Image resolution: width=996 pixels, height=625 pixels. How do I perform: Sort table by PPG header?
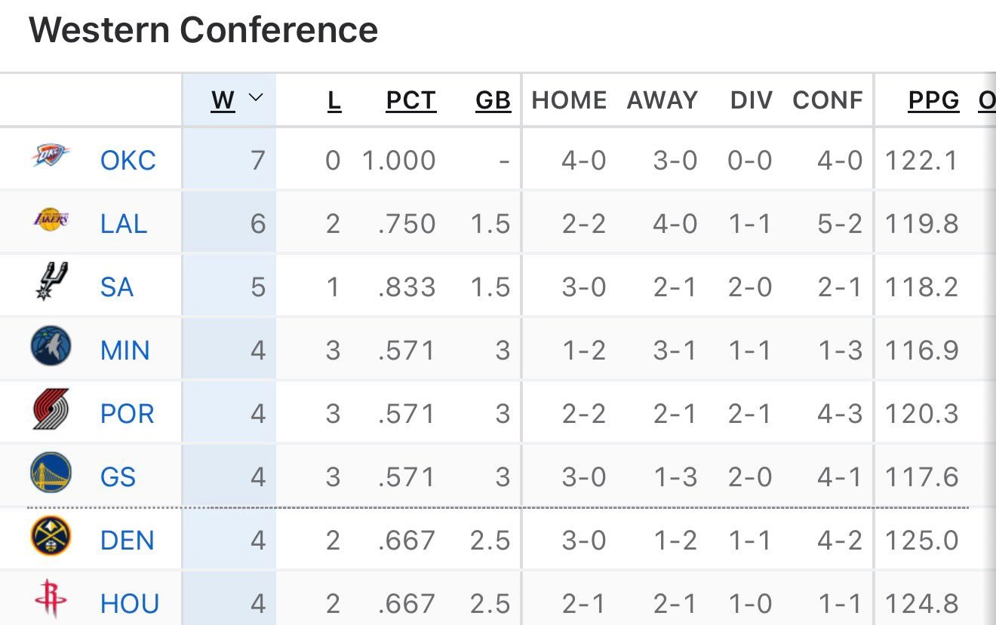[933, 100]
